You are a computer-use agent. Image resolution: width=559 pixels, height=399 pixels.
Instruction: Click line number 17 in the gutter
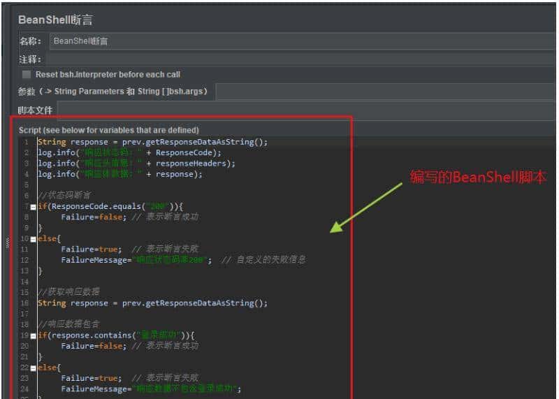tap(24, 314)
